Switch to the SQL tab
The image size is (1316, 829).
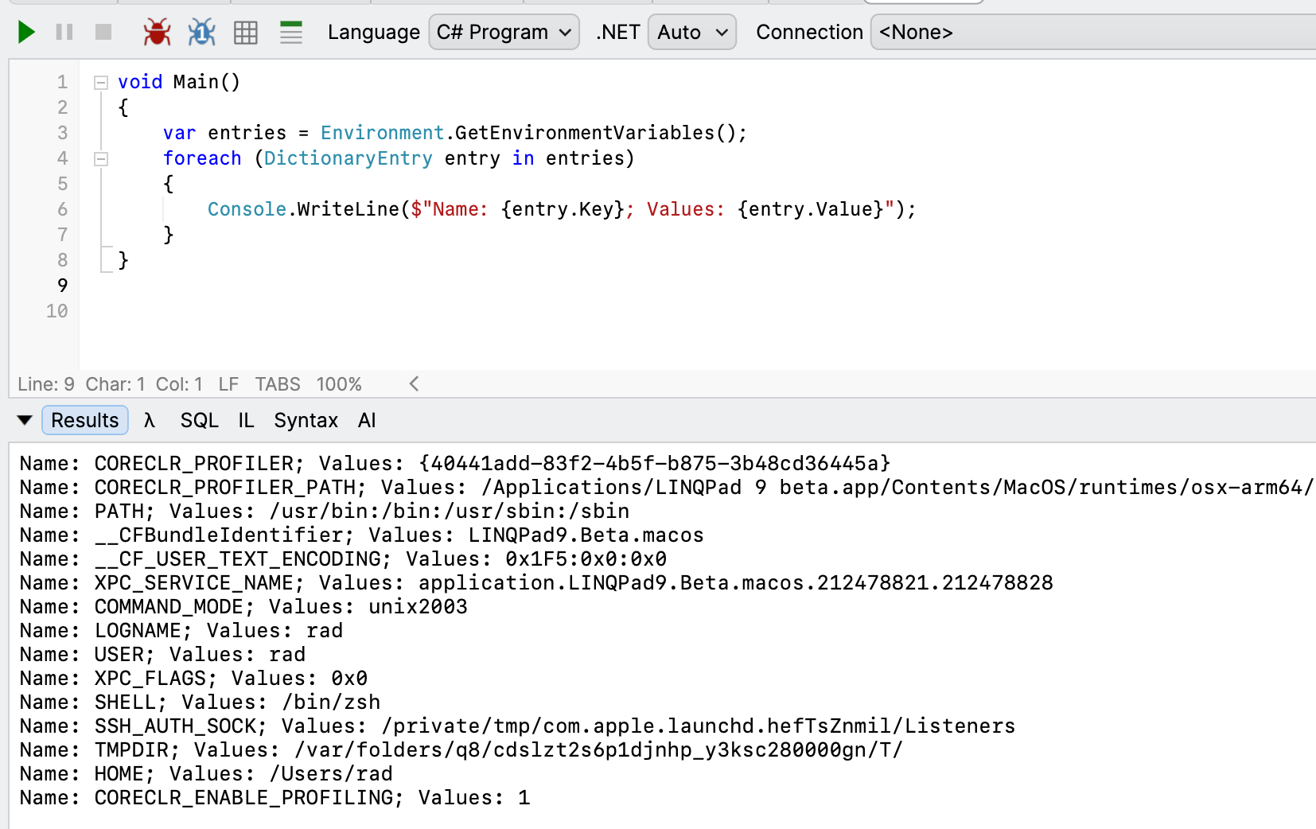click(x=199, y=420)
